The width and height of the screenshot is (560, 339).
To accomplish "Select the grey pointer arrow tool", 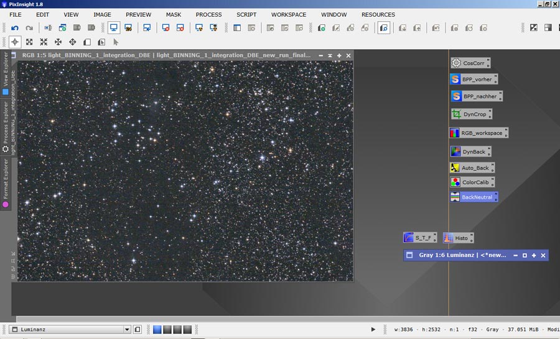I will pyautogui.click(x=116, y=42).
